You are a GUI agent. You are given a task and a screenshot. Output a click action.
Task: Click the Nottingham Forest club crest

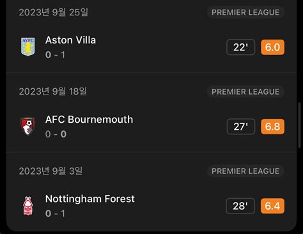click(28, 206)
